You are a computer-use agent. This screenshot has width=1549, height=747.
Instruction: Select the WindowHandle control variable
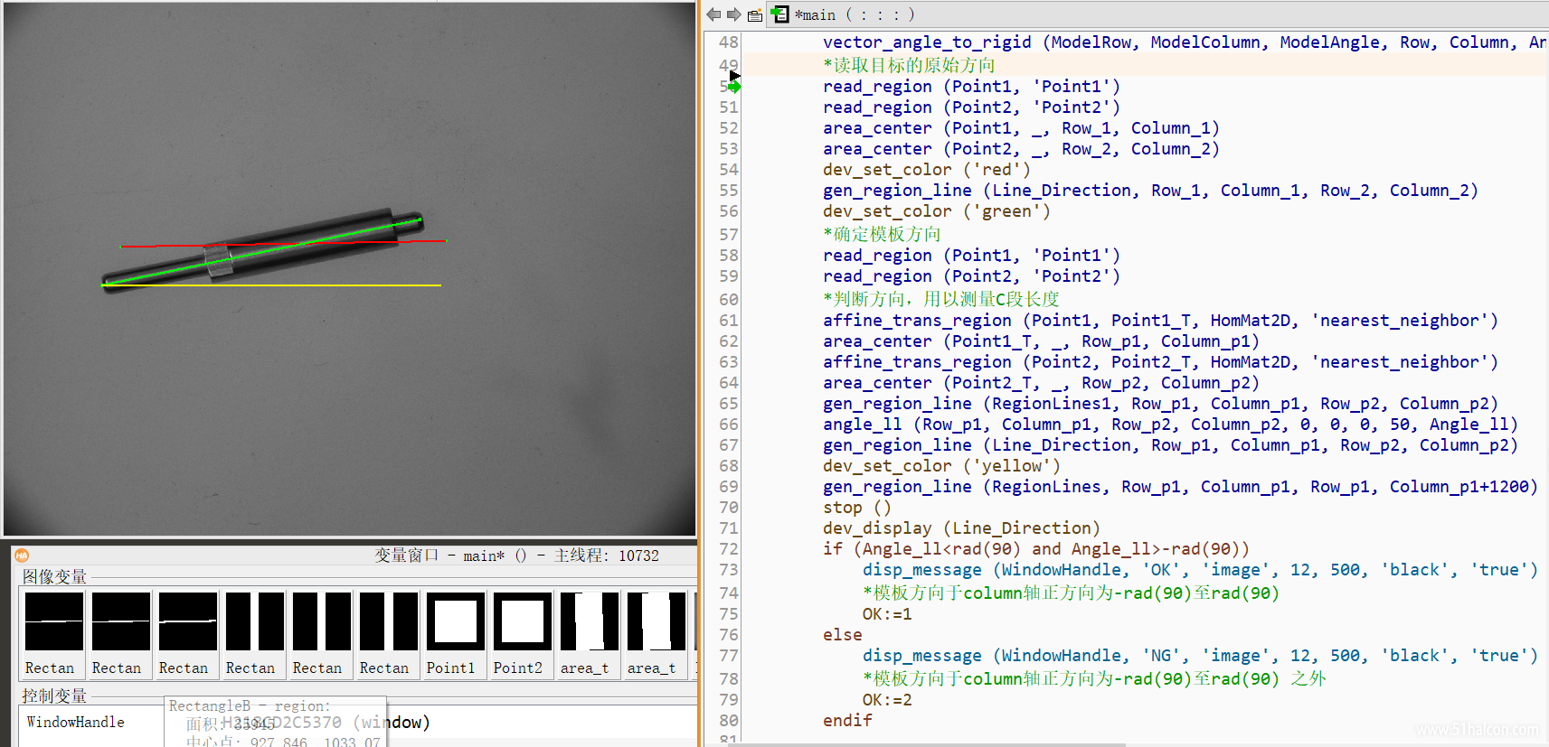pos(76,722)
